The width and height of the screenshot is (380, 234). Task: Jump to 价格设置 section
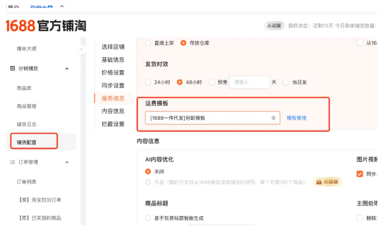113,73
